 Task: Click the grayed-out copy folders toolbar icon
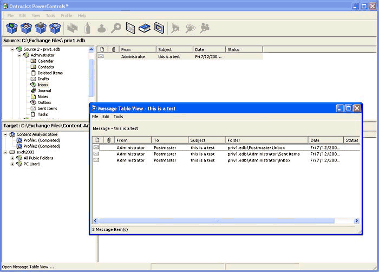[72, 28]
